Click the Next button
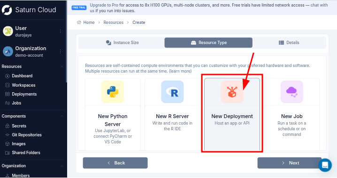337x178 pixels. 290,163
